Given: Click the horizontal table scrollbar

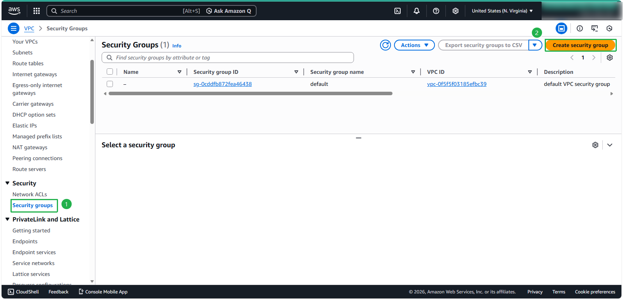Looking at the screenshot, I should 250,94.
